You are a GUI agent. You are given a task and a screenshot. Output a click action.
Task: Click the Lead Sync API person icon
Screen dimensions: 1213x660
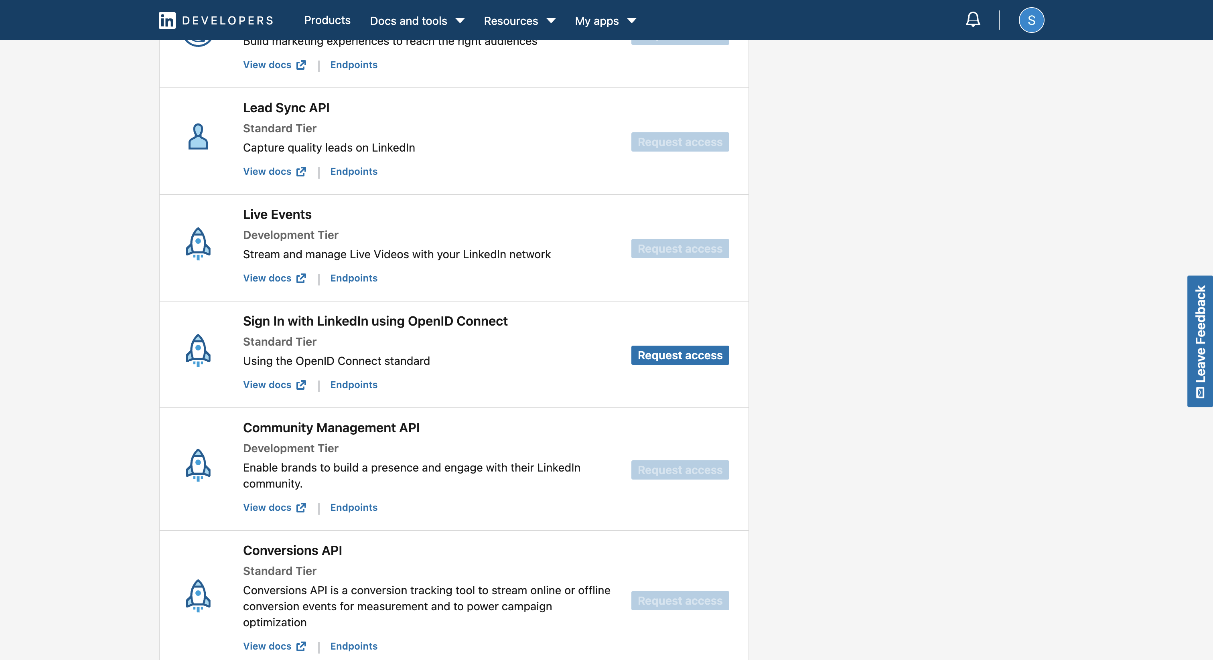click(x=198, y=137)
